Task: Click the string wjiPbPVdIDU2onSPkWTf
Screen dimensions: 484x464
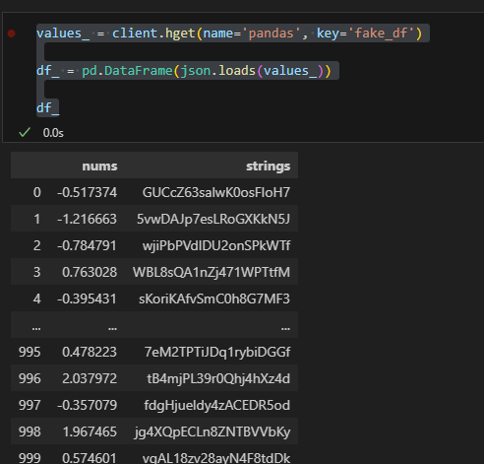Action: (216, 245)
